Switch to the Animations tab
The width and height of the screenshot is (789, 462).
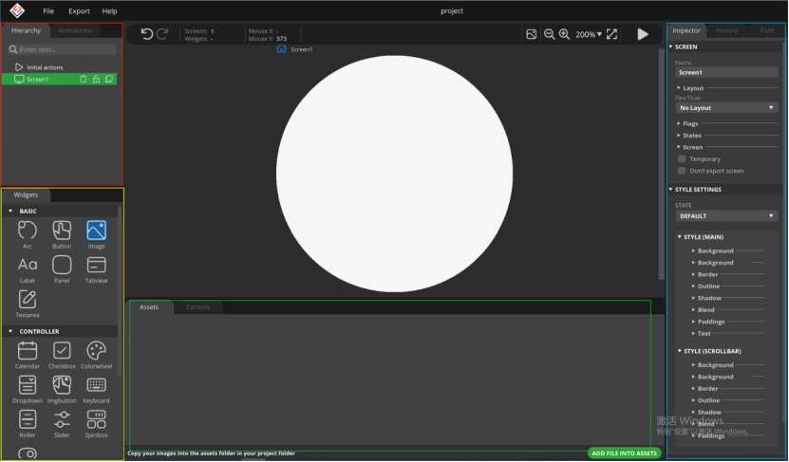(75, 30)
